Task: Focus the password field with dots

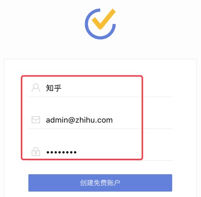Action: click(100, 152)
